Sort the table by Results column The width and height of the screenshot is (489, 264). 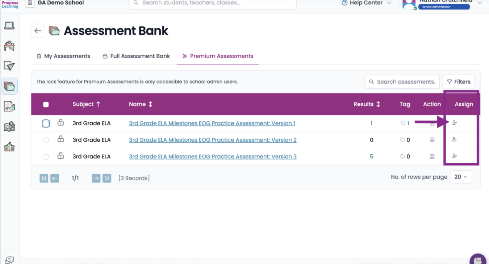tap(367, 104)
